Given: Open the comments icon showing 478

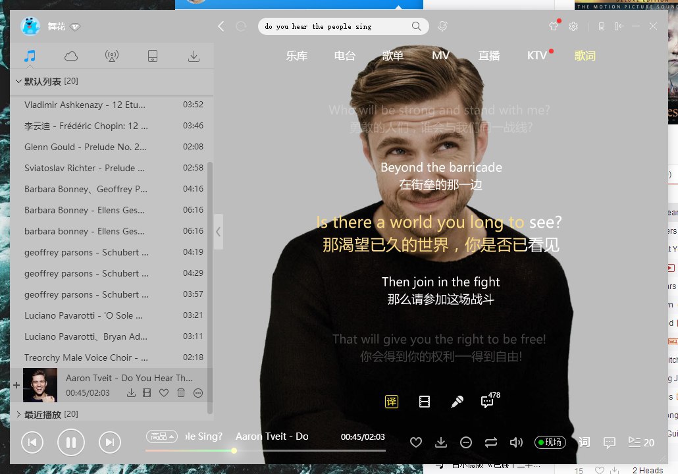Looking at the screenshot, I should click(488, 401).
